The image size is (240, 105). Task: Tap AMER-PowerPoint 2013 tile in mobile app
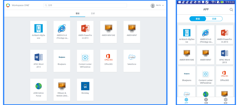(x=224, y=34)
